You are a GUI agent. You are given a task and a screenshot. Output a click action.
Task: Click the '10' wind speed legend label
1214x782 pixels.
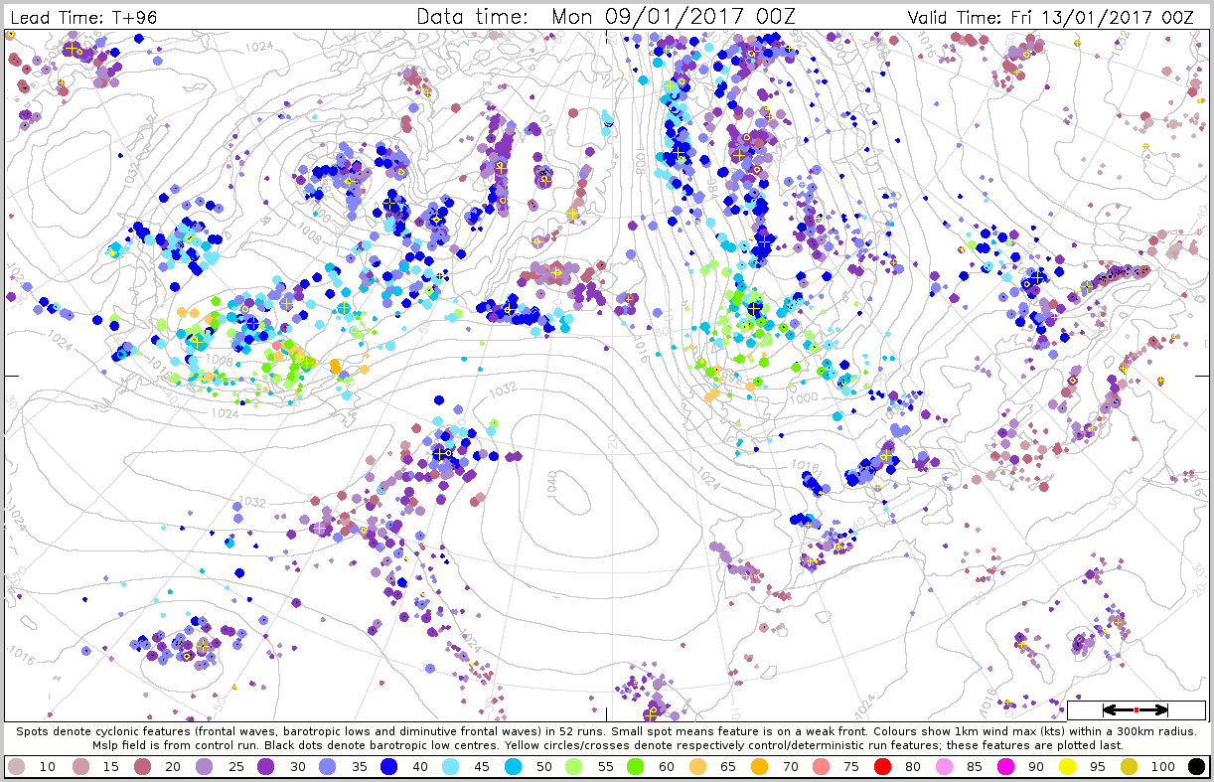point(48,766)
